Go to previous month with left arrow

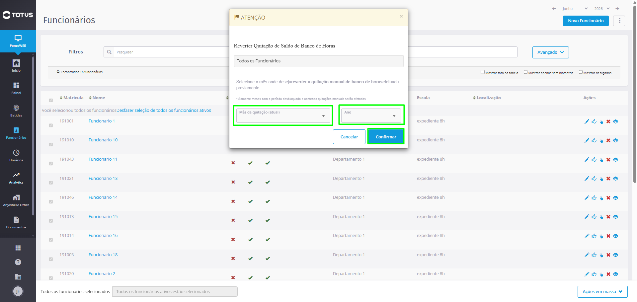[554, 9]
